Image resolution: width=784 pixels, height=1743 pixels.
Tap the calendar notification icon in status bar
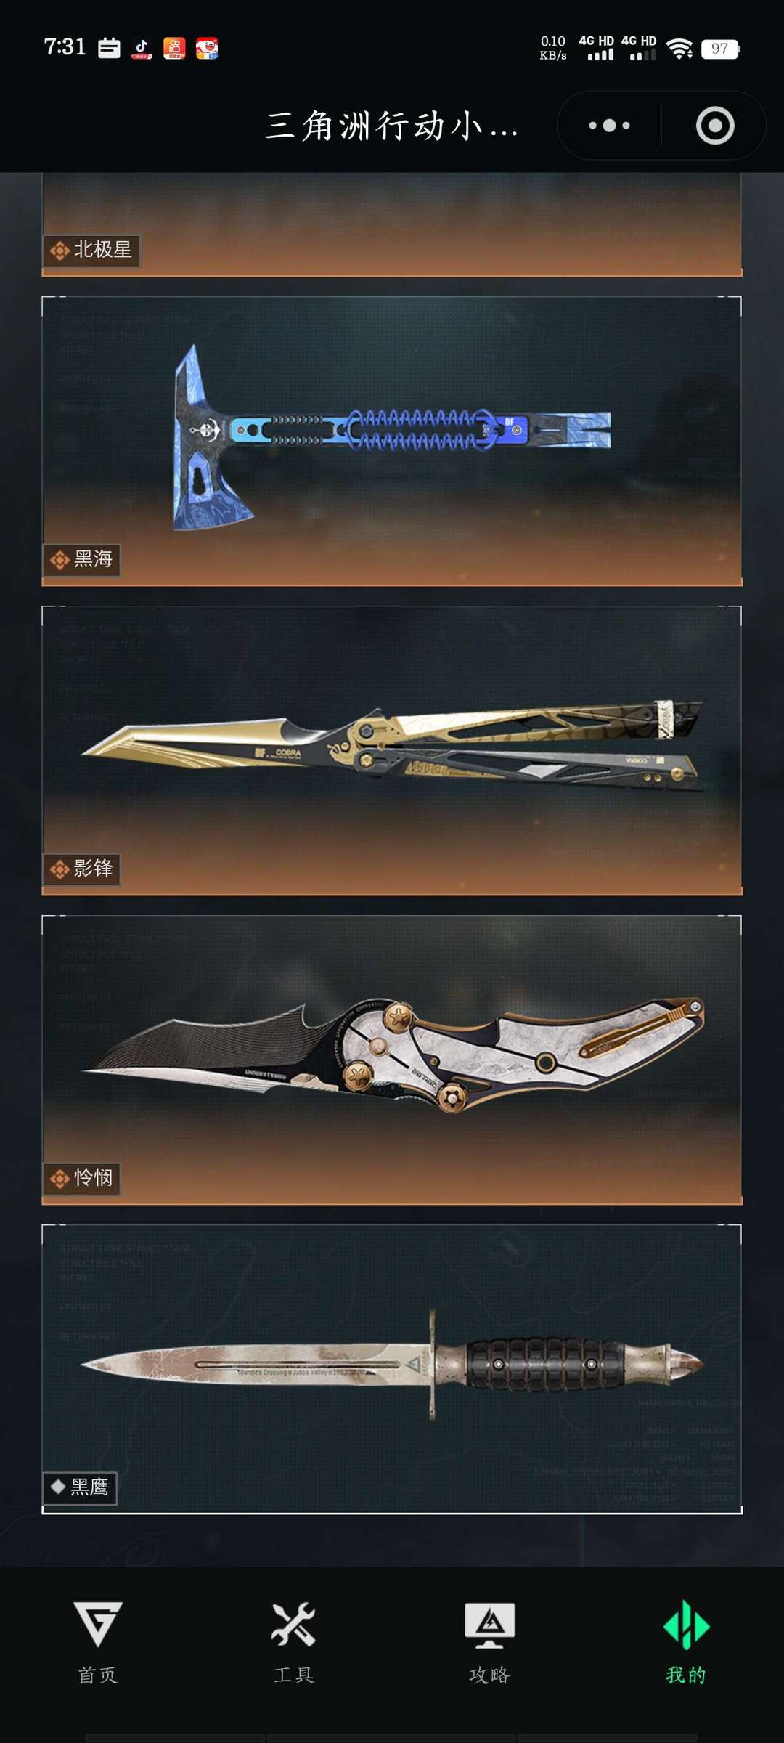click(x=109, y=49)
